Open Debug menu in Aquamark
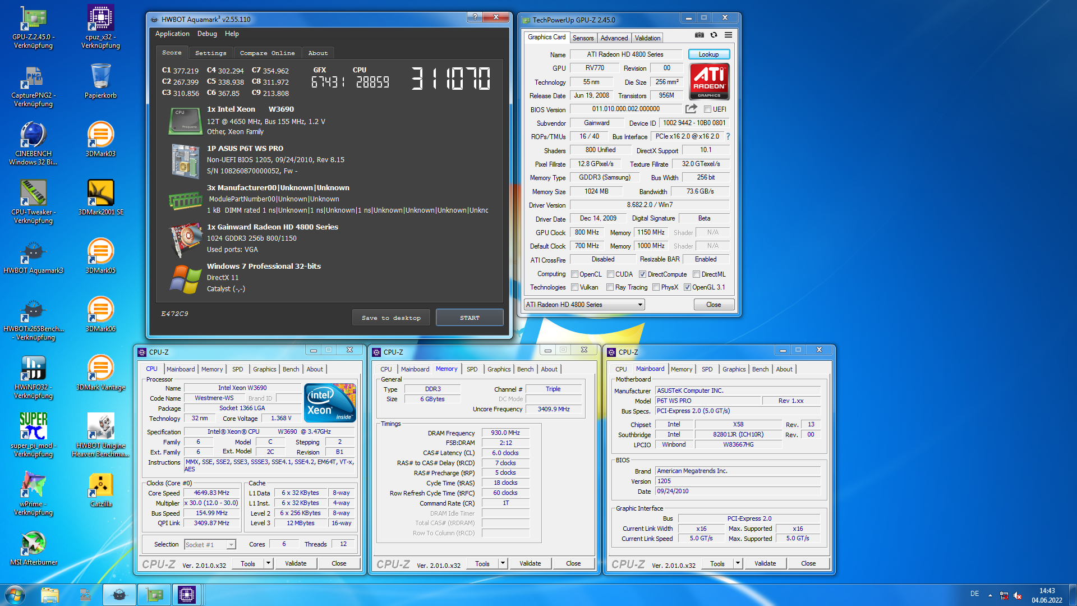The width and height of the screenshot is (1077, 606). click(207, 34)
